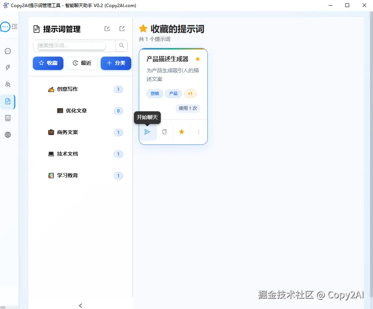
Task: Click the count badge of 创意写作
Action: [x=118, y=89]
